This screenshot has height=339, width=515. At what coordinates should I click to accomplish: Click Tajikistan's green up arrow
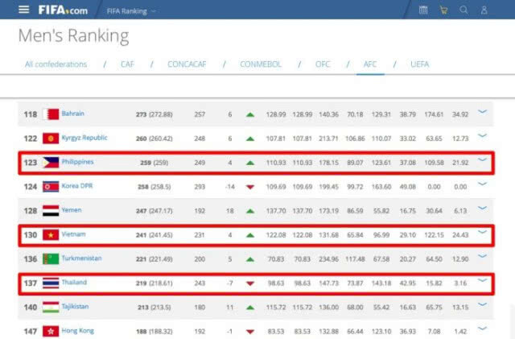click(x=250, y=308)
